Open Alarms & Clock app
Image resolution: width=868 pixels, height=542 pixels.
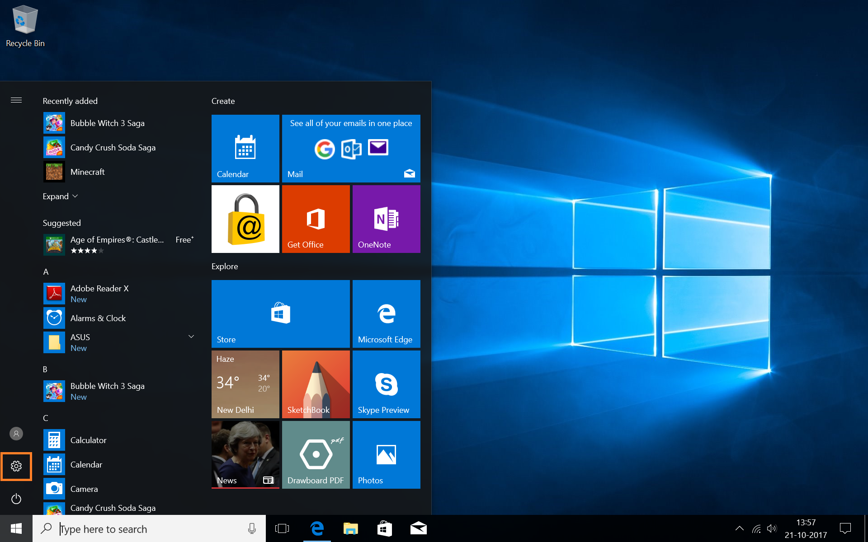(120, 318)
